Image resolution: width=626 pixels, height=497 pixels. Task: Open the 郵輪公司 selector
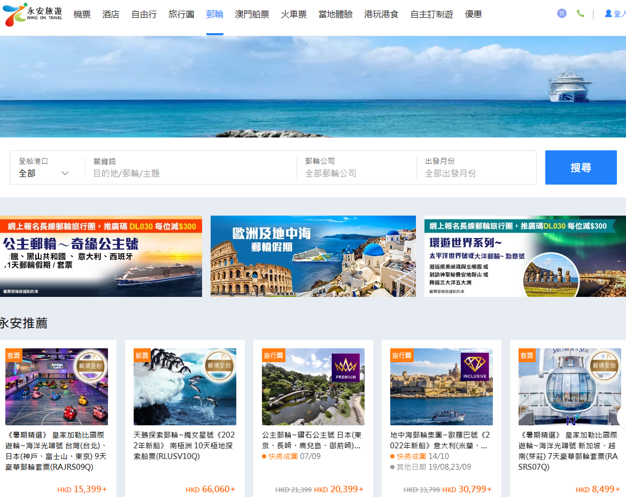coord(355,167)
